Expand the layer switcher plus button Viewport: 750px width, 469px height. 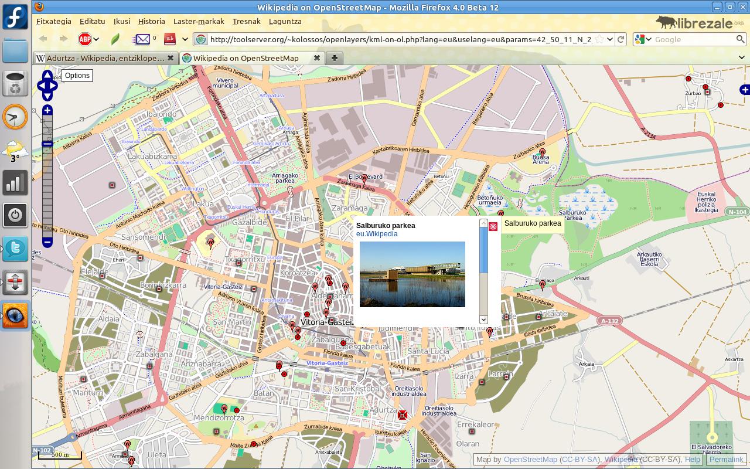pos(744,90)
